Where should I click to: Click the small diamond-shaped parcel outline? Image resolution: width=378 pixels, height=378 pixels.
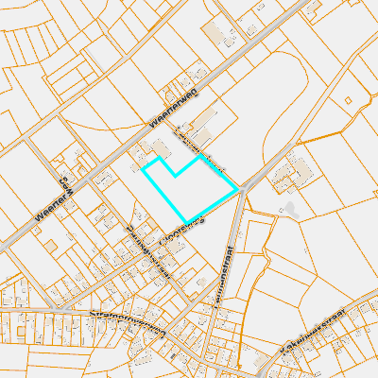[348, 100]
